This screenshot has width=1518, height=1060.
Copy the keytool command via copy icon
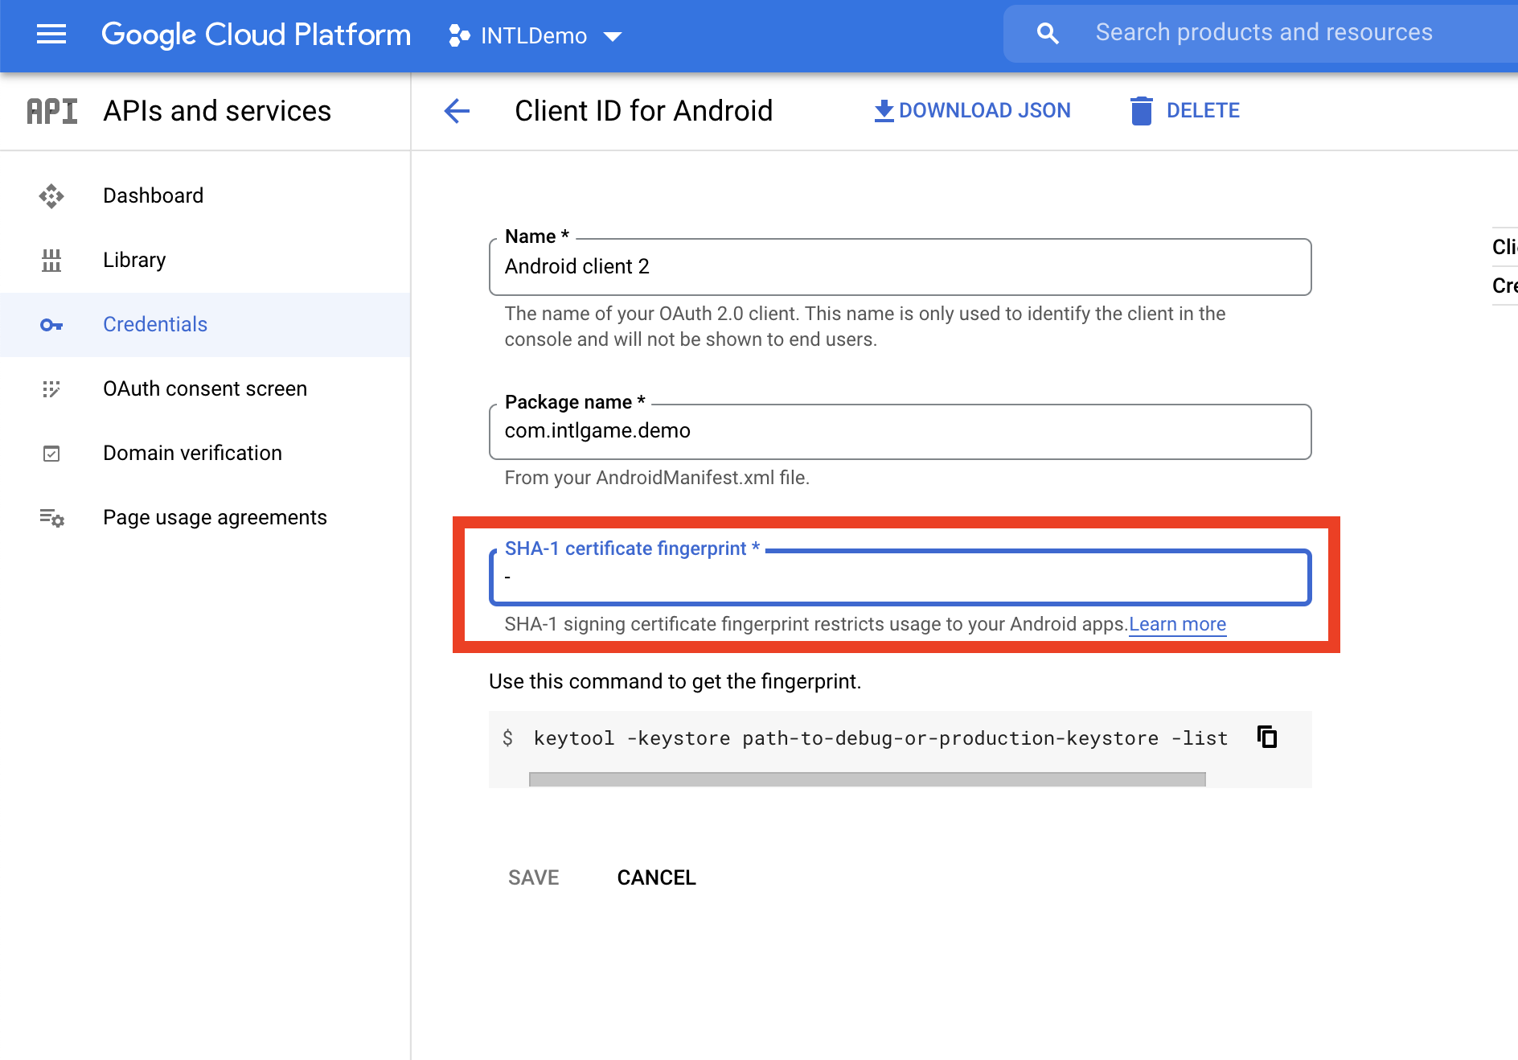point(1266,737)
